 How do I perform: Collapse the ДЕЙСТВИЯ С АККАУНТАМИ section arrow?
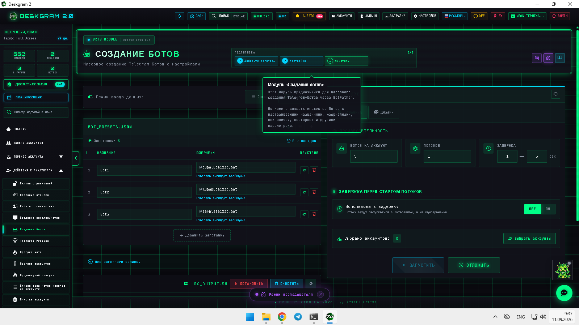(x=61, y=170)
